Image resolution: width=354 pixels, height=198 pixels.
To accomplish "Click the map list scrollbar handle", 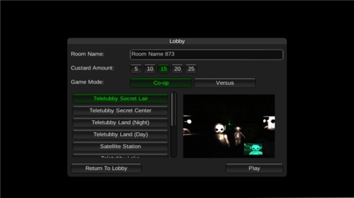I will click(173, 109).
